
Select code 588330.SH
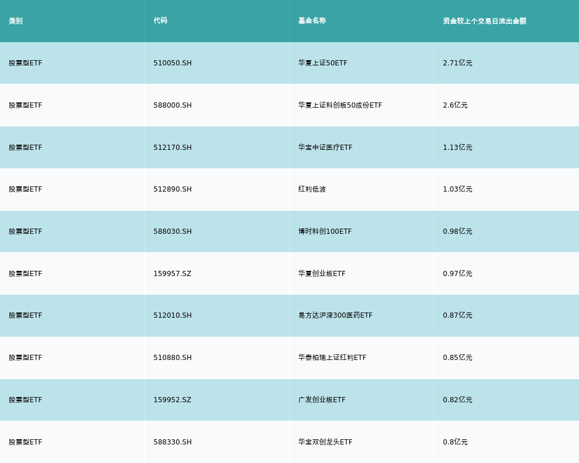(173, 442)
